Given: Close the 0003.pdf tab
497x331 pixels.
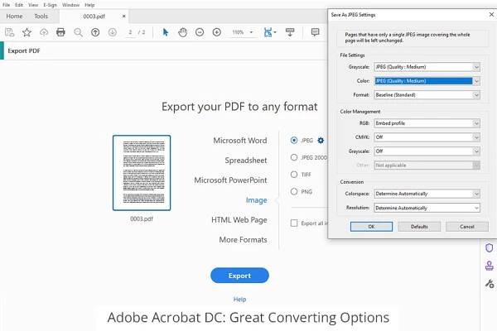Looking at the screenshot, I should click(124, 17).
